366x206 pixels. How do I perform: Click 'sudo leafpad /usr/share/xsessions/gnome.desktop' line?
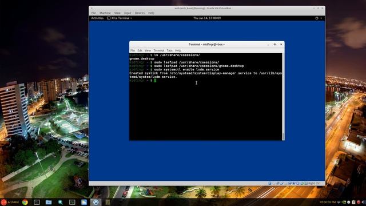[x=199, y=66]
